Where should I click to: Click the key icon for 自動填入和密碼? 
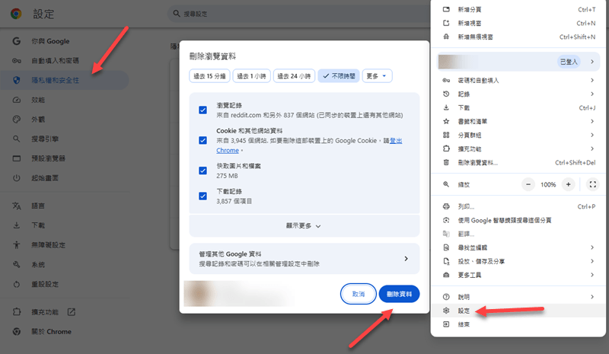pyautogui.click(x=16, y=61)
